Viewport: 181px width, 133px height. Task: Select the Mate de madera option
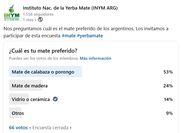pos(30,86)
